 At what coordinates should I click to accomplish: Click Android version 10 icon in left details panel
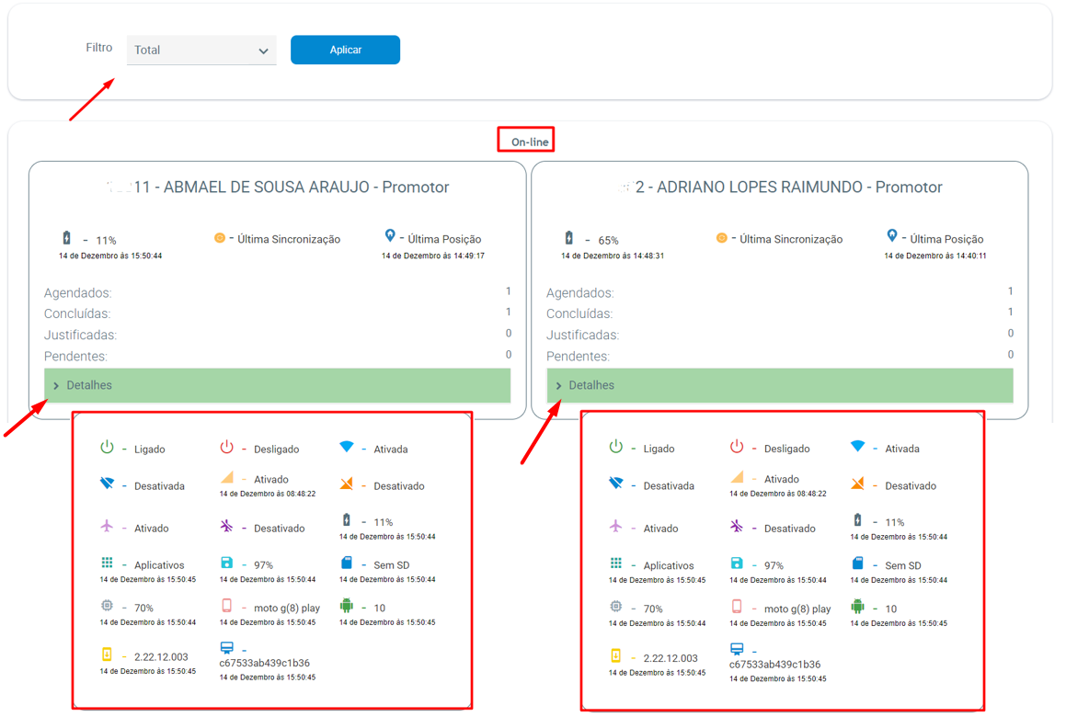(x=347, y=605)
